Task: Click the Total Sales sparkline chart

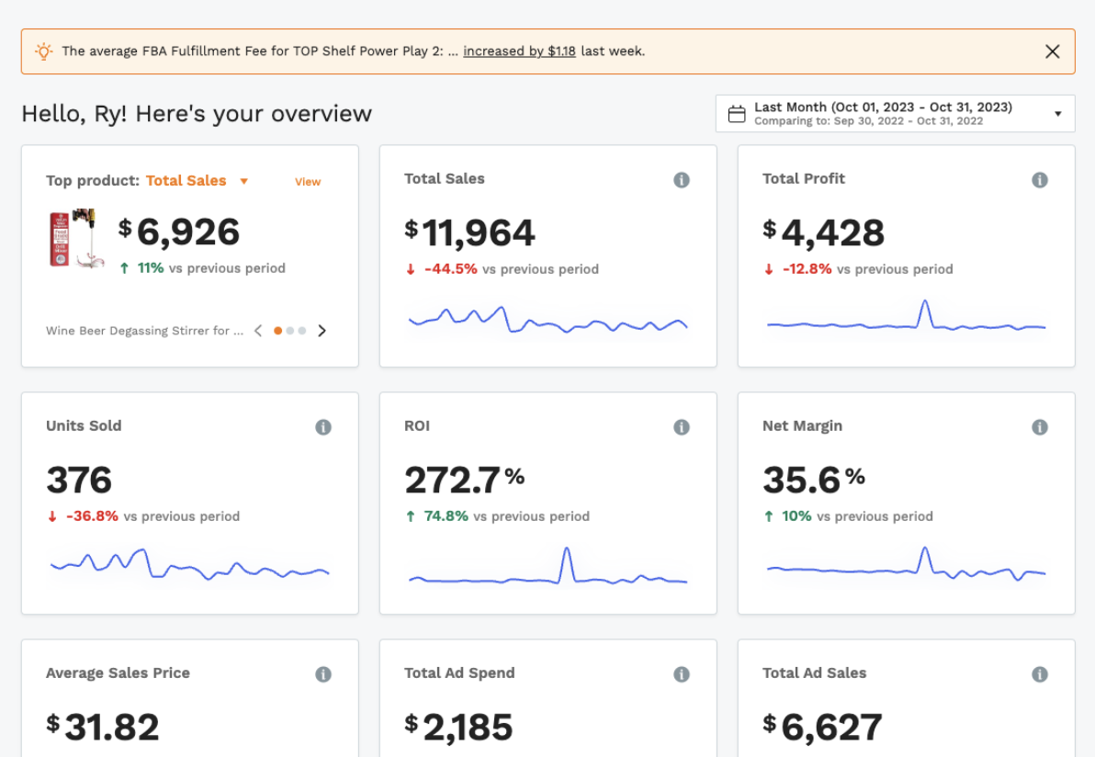Action: pos(548,320)
